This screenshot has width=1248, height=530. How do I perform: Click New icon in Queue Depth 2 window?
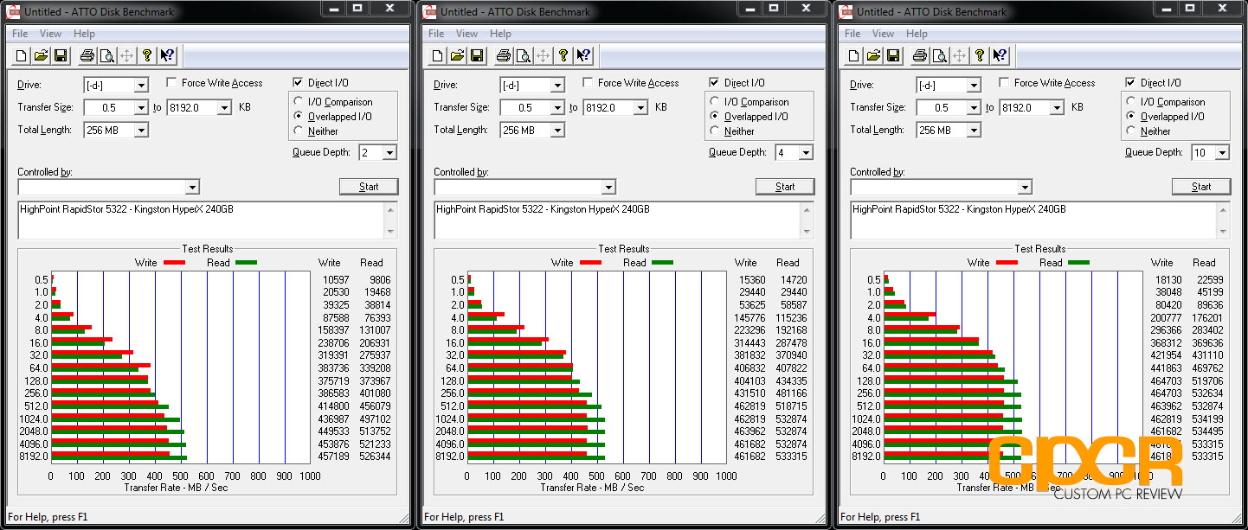coord(22,56)
